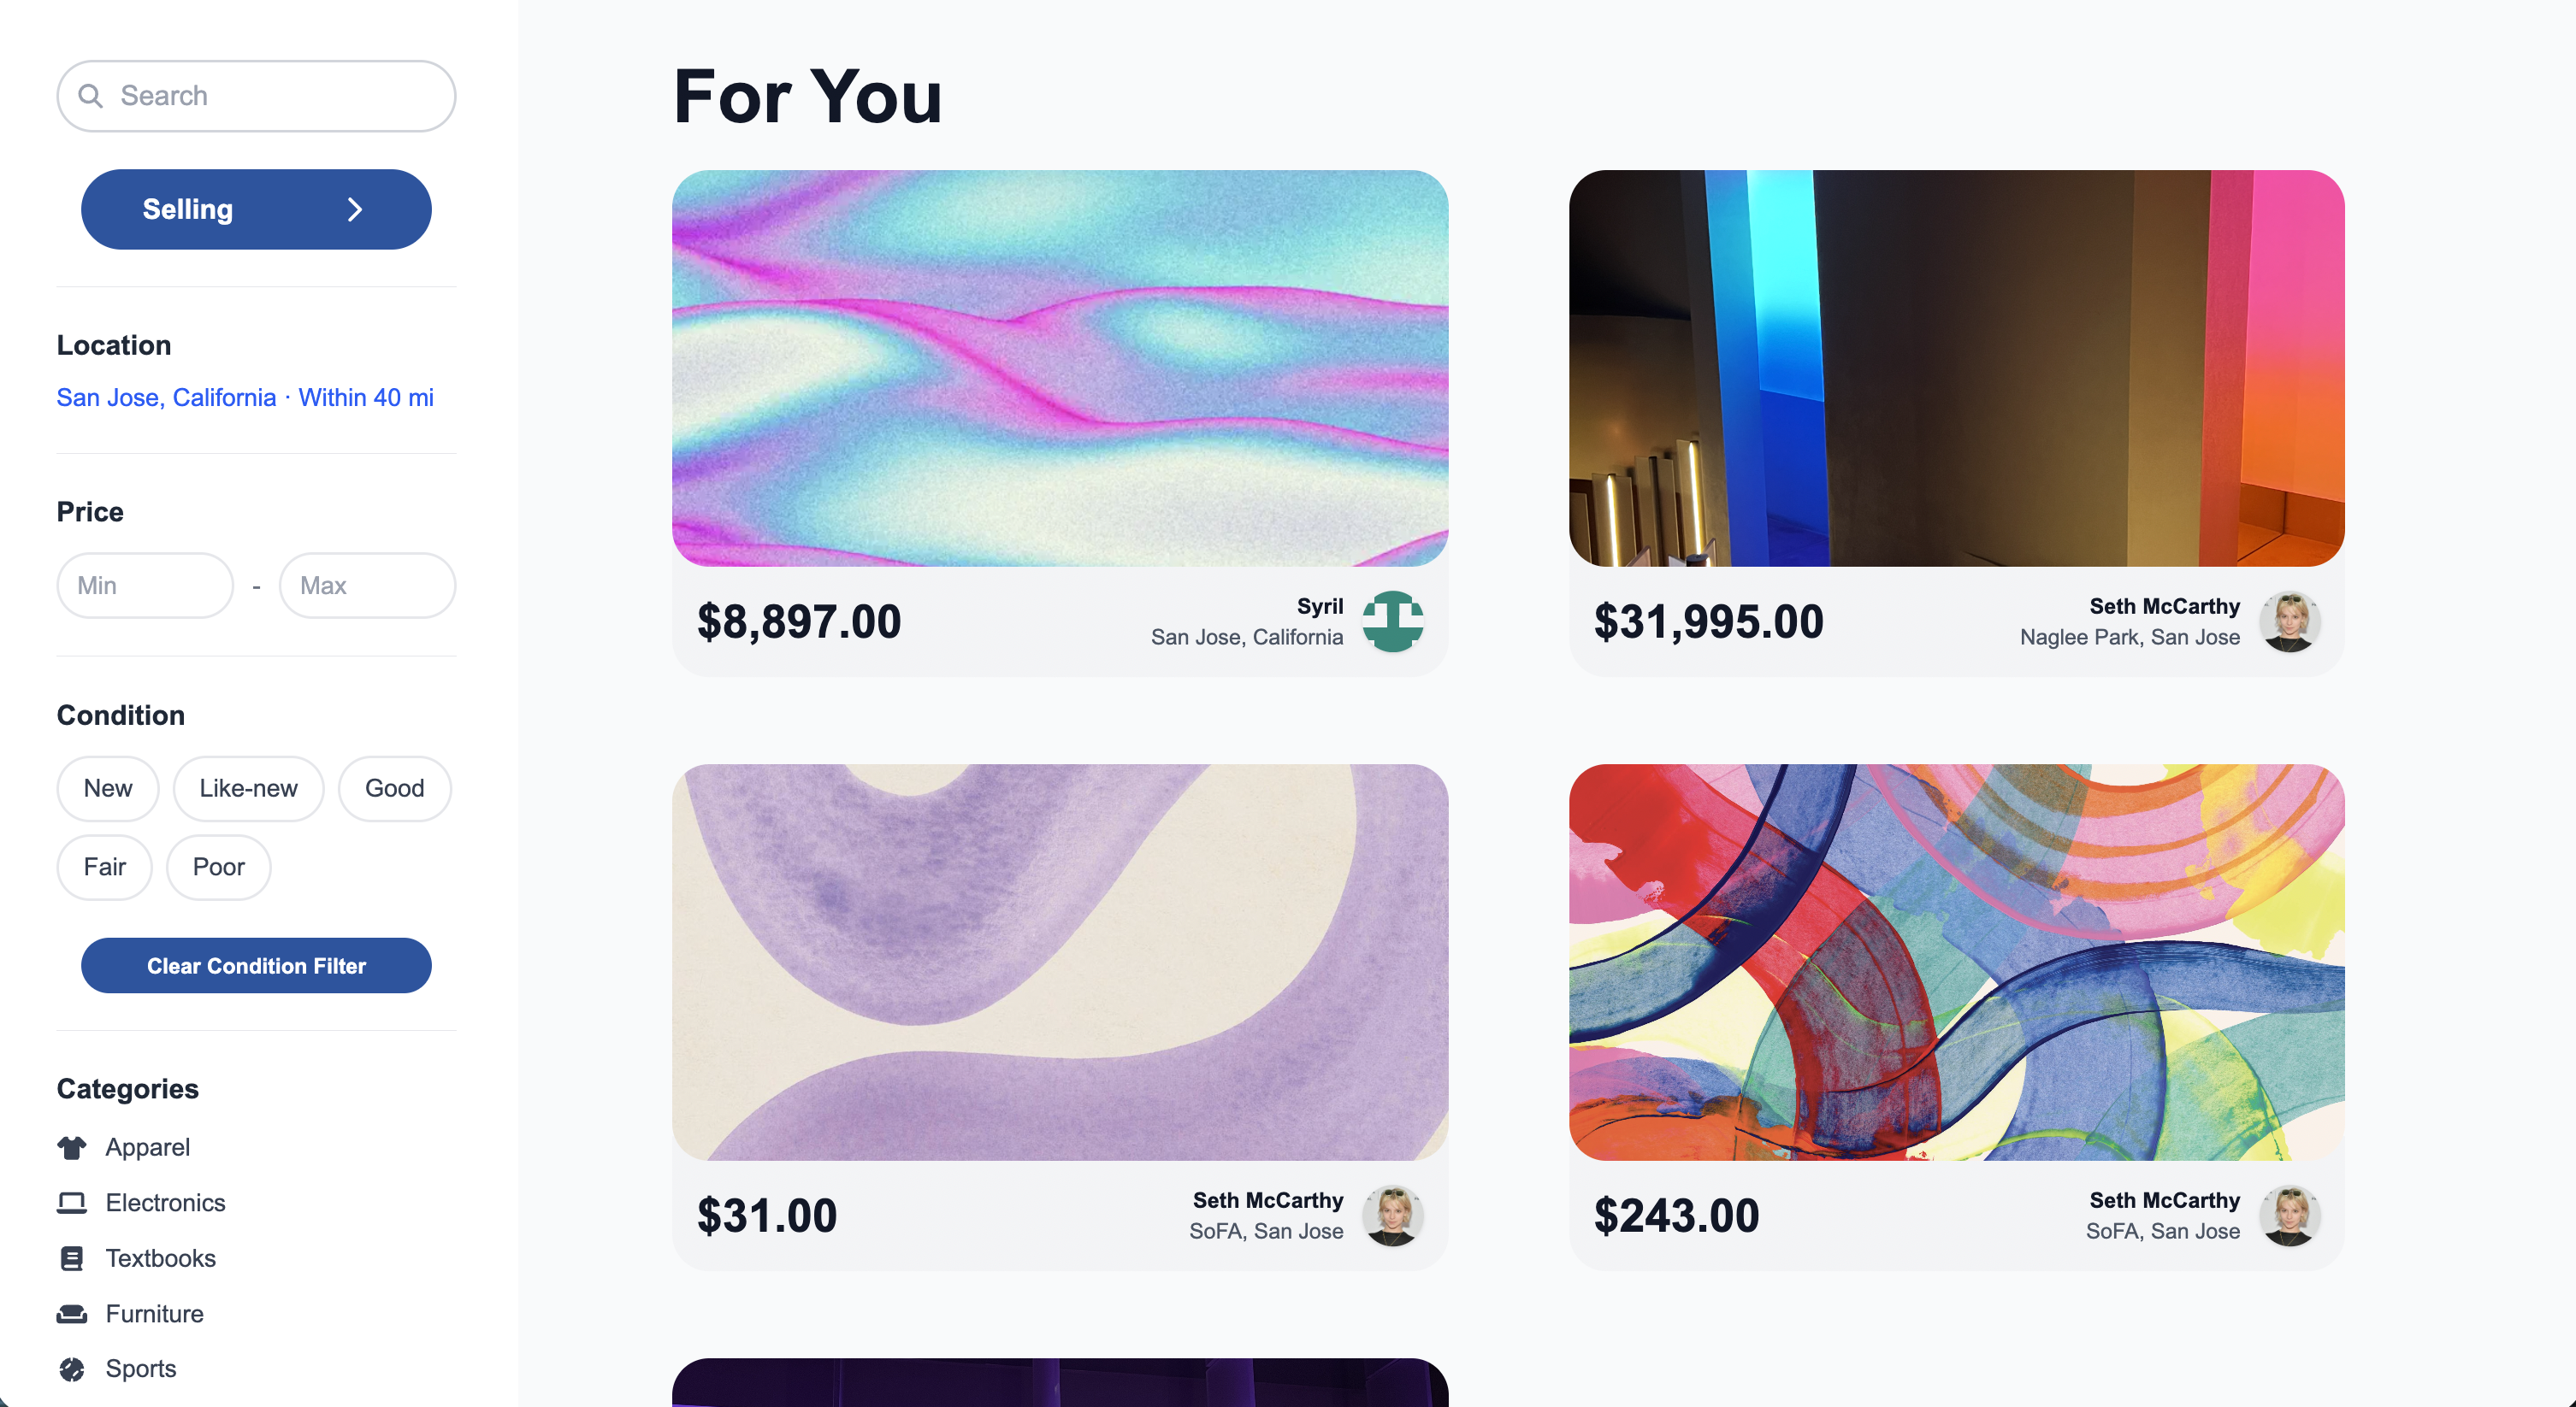Open Seth McCarthy's avatar on $31,995.00 listing

coord(2290,621)
